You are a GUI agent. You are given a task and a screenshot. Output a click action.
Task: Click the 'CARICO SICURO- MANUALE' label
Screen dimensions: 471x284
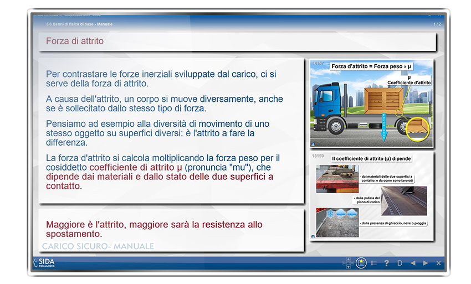coord(98,246)
